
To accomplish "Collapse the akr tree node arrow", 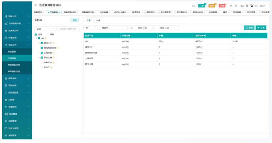I will click(x=37, y=38).
